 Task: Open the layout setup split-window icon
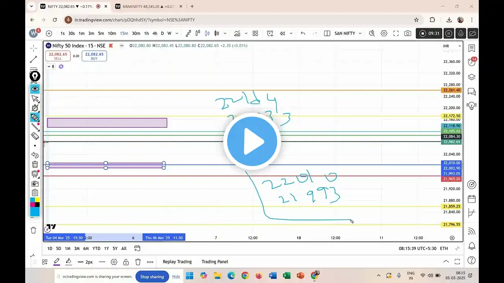[327, 33]
